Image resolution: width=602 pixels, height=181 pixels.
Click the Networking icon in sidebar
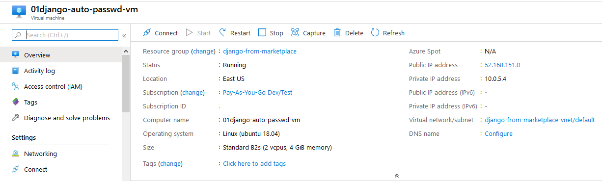(x=15, y=154)
